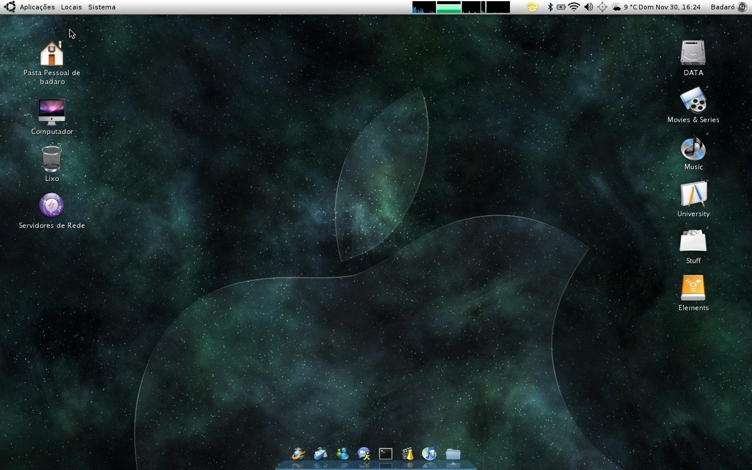Click the CPU system monitor graph
Image resolution: width=752 pixels, height=470 pixels.
click(x=424, y=7)
